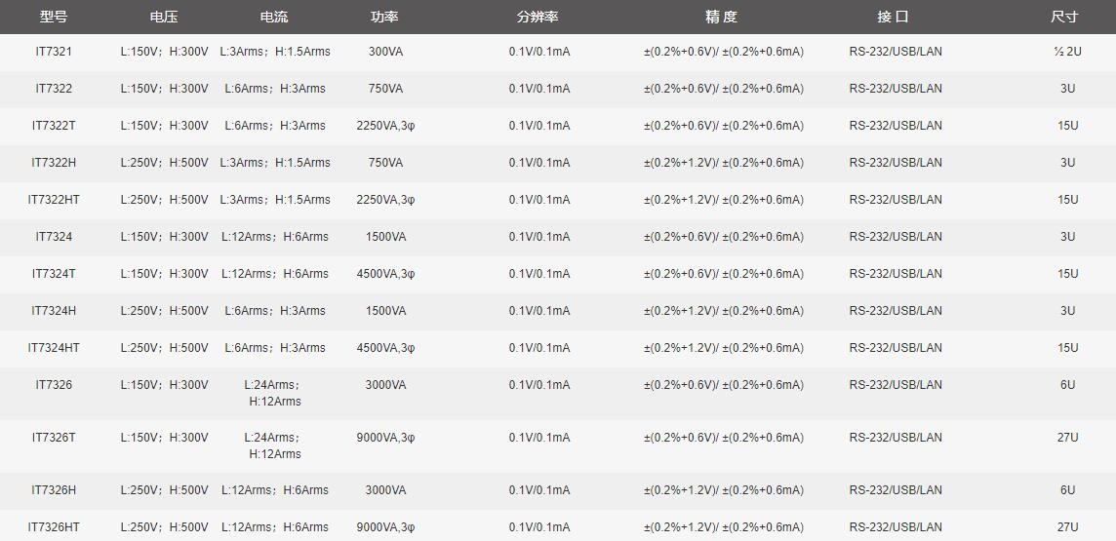Screen dimensions: 1116x541
Task: Click the 型号 column header
Action: [54, 17]
